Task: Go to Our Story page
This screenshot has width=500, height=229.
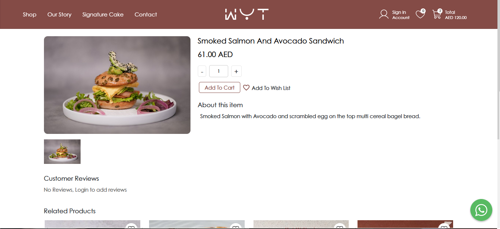Action: pyautogui.click(x=59, y=15)
